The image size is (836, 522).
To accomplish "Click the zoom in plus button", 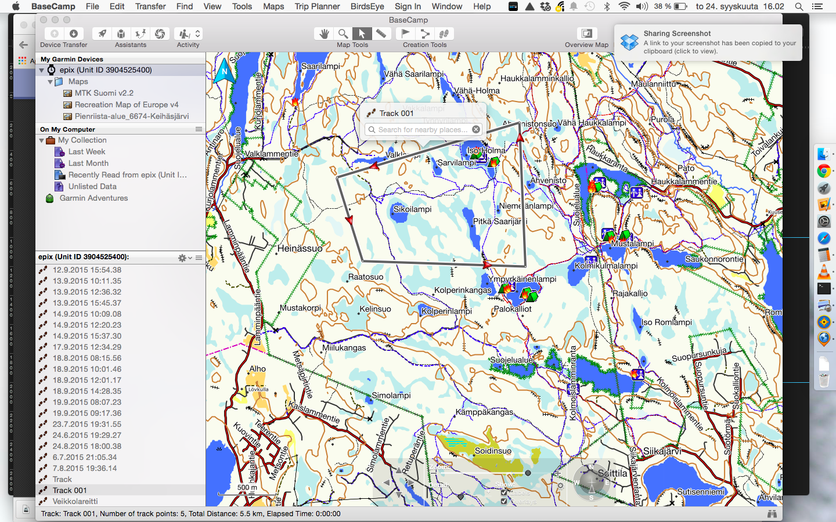I will 557,473.
